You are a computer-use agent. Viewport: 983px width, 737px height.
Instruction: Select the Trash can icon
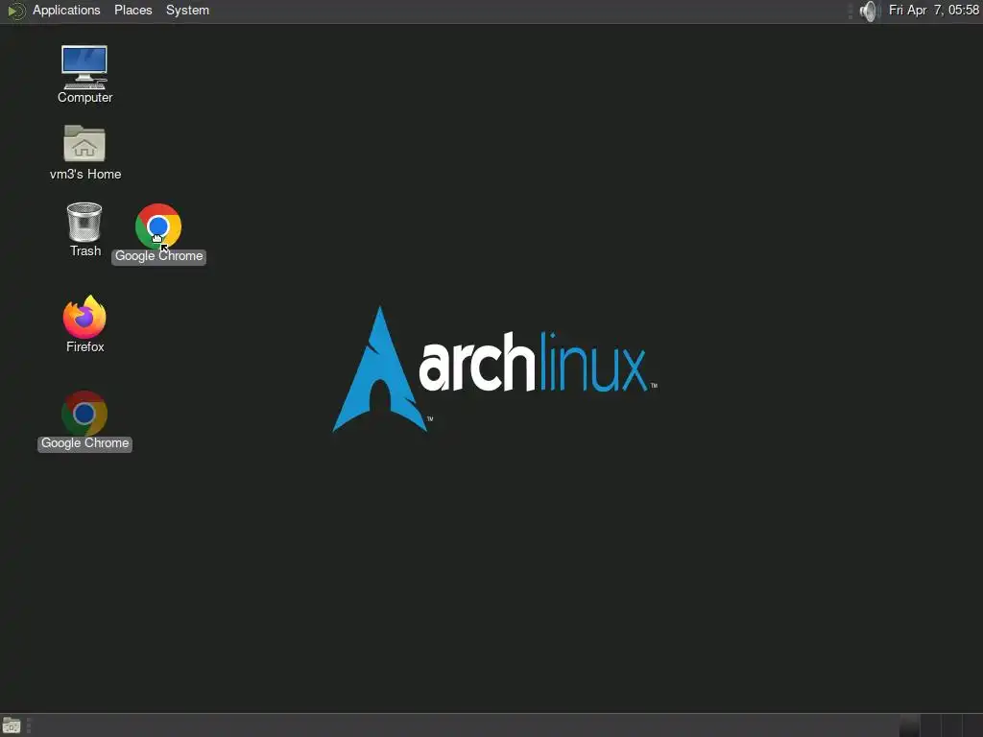pos(84,222)
